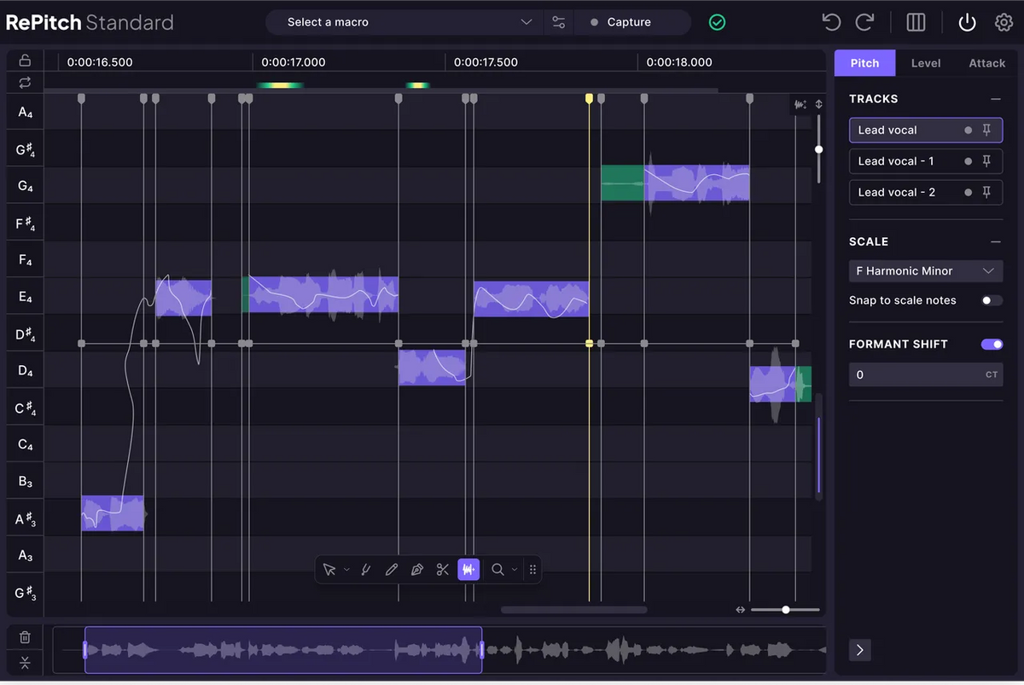Open the Selection tool dropdown chevron

click(x=346, y=569)
